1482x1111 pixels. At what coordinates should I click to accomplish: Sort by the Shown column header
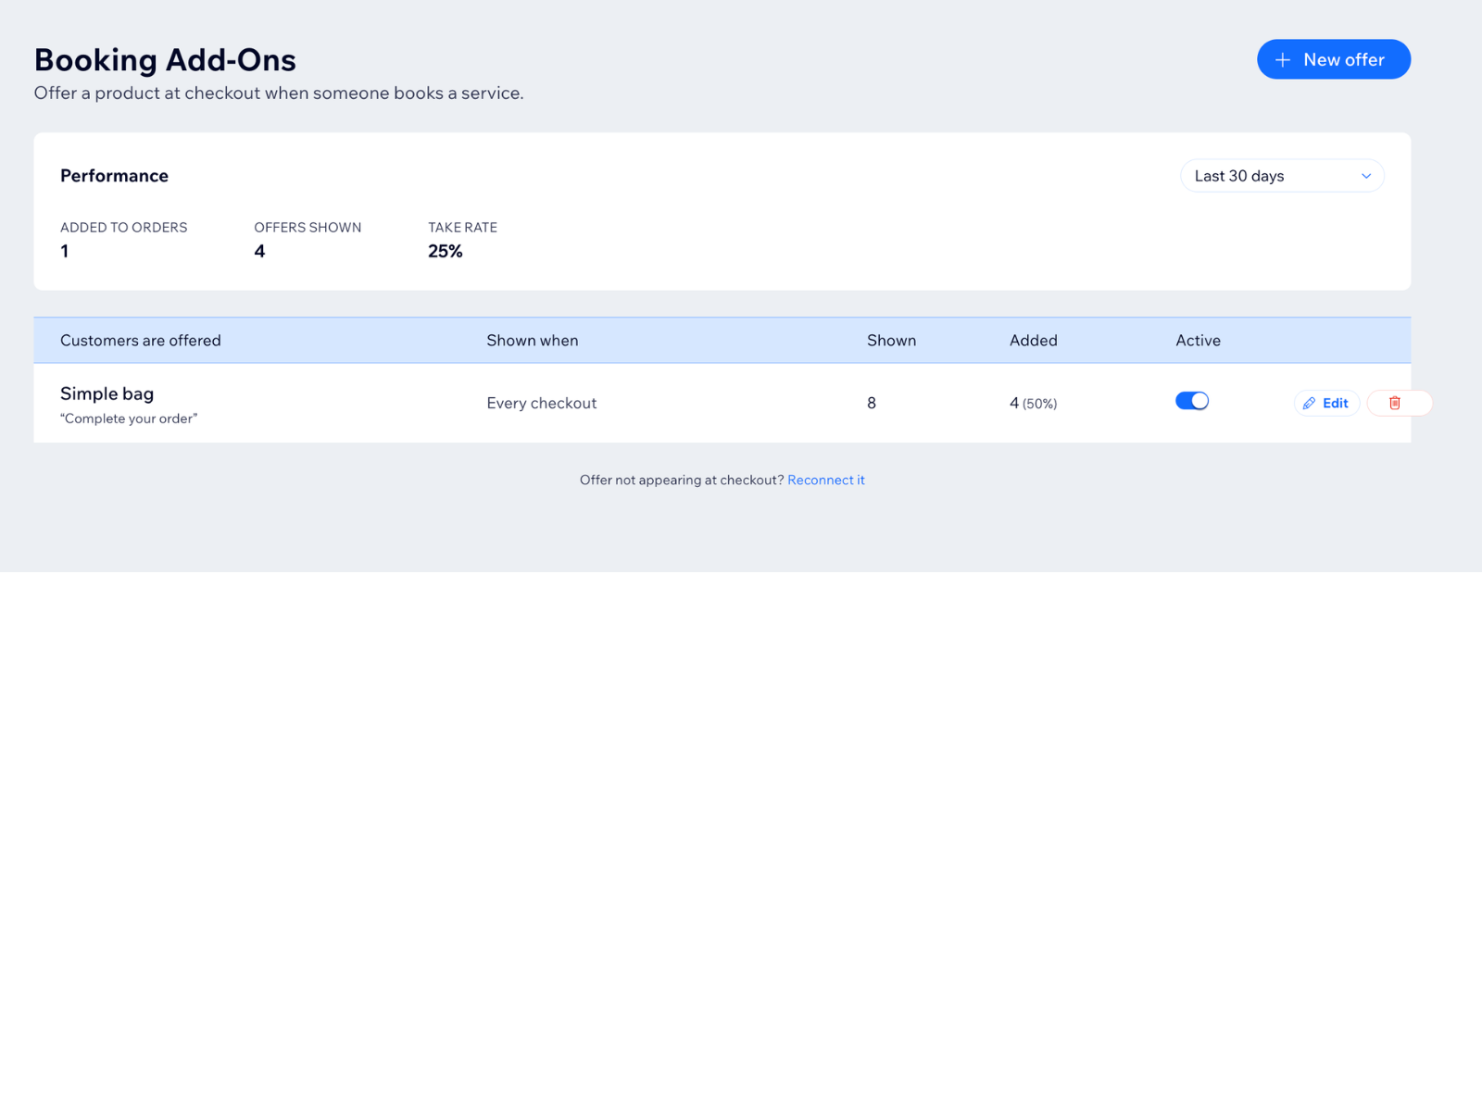(x=891, y=341)
